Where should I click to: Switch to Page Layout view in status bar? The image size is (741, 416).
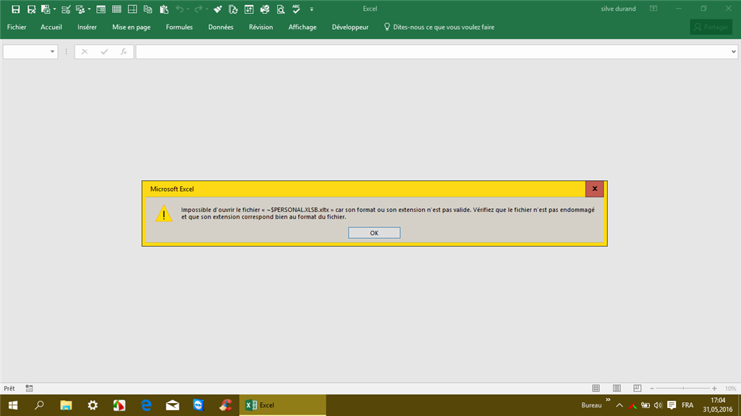617,388
